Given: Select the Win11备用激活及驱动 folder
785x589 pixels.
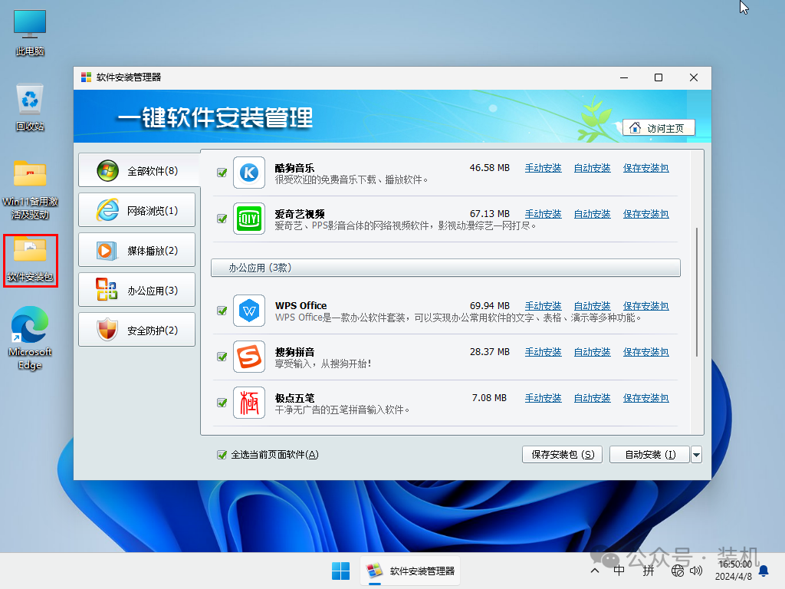Looking at the screenshot, I should pos(30,190).
